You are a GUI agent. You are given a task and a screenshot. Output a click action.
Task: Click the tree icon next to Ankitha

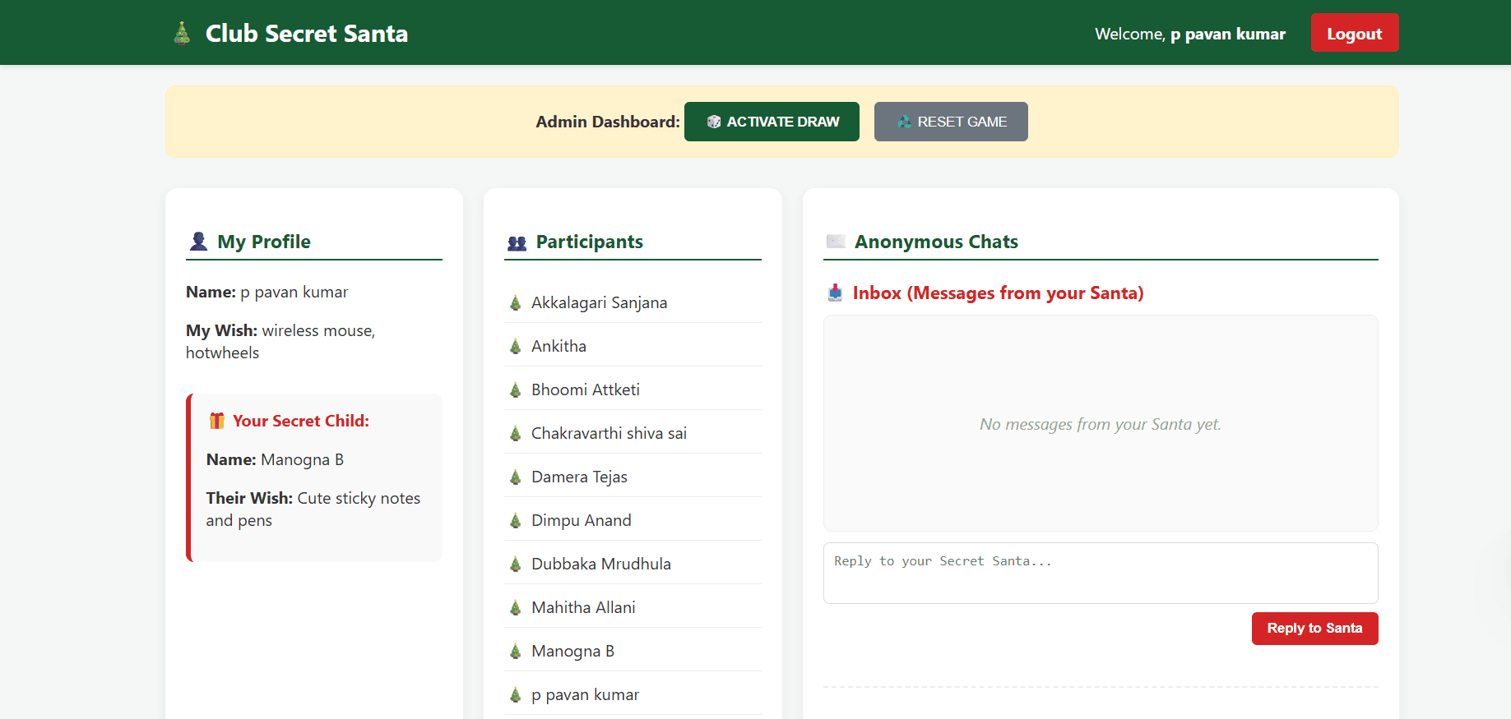(x=516, y=347)
